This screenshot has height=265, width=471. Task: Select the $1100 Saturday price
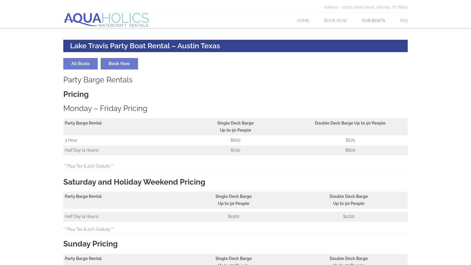[233, 216]
